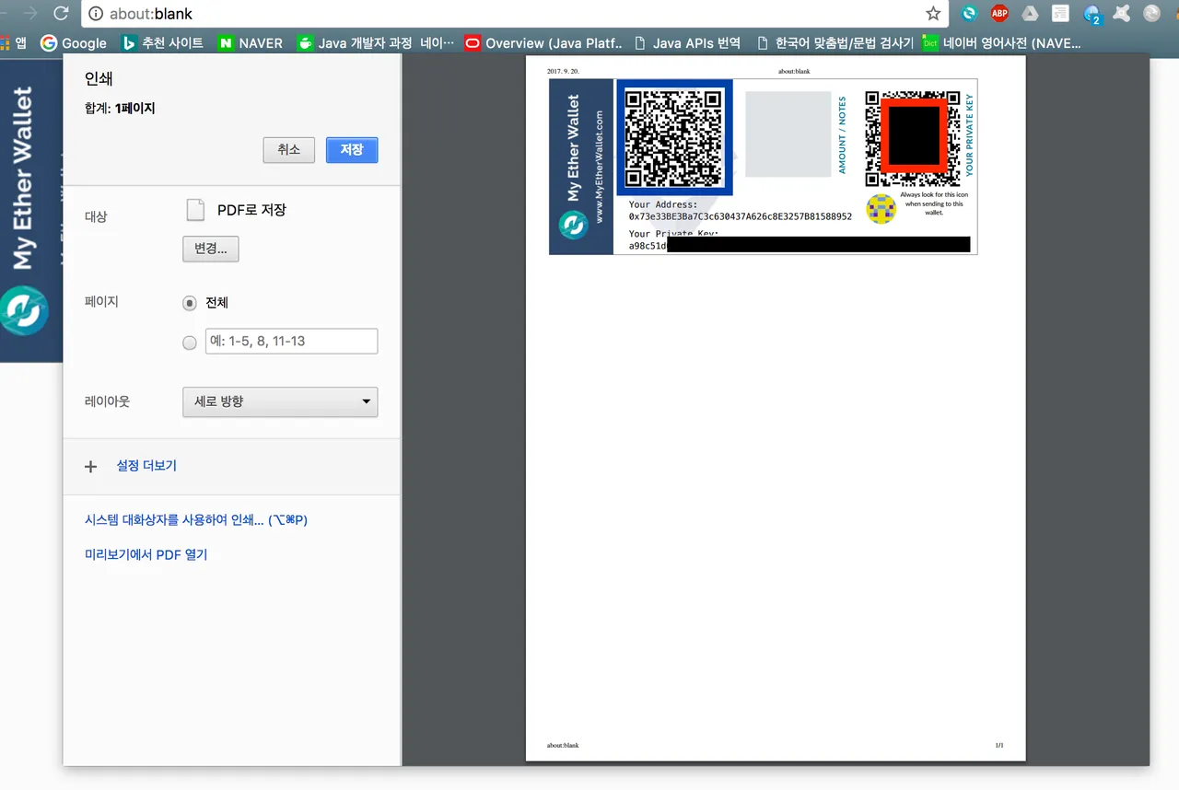Click the 페이지 label

click(101, 301)
